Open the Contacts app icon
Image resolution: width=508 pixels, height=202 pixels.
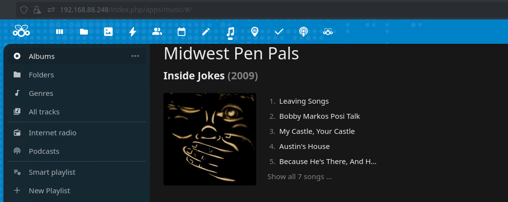157,32
